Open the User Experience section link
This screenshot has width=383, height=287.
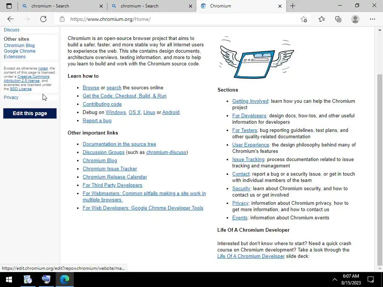(251, 145)
